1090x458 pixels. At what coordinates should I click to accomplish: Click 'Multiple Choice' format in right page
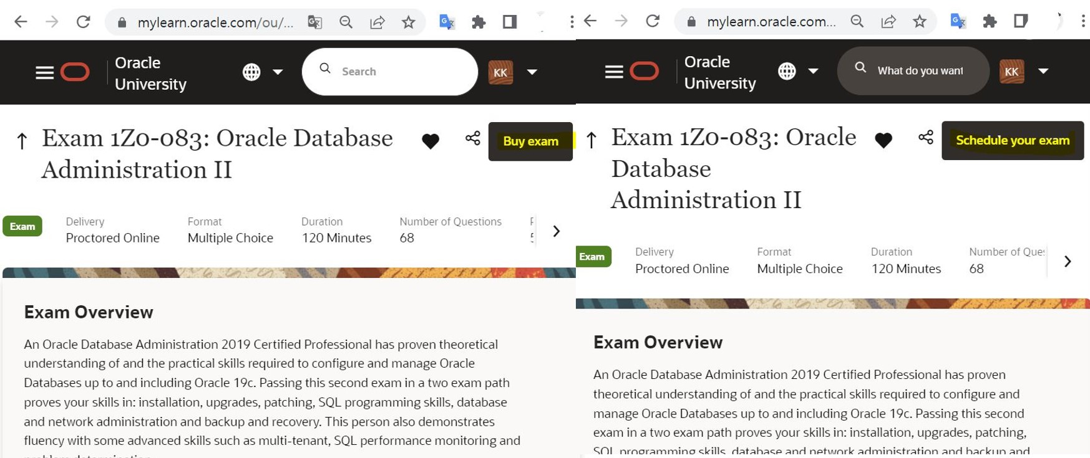coord(800,269)
